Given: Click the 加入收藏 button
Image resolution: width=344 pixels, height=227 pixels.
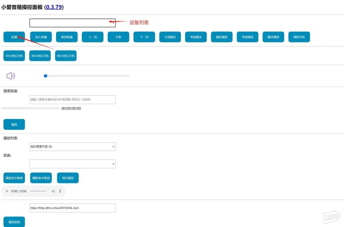Looking at the screenshot, I should click(x=41, y=37).
